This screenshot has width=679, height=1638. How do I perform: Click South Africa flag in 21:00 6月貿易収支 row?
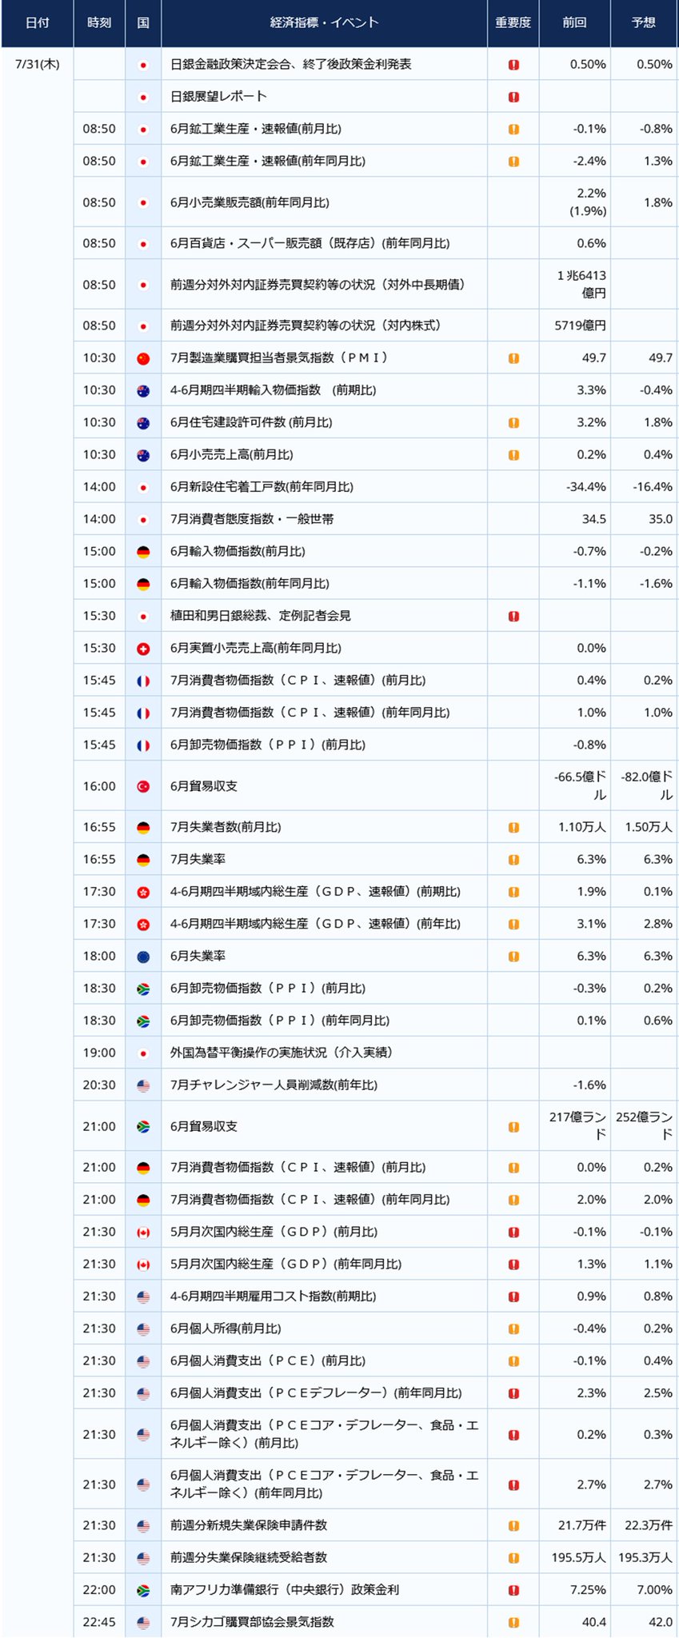[x=143, y=1127]
